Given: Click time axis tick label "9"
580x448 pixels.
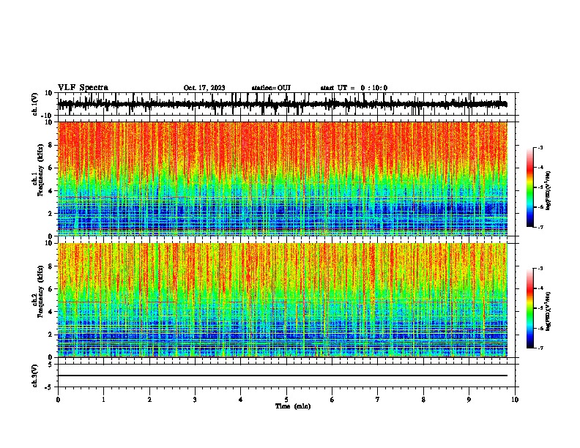Looking at the screenshot, I should coord(469,400).
